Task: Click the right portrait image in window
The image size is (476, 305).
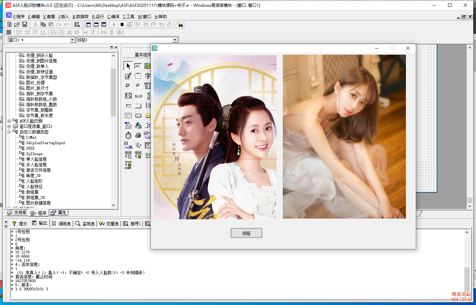Action: 344,137
